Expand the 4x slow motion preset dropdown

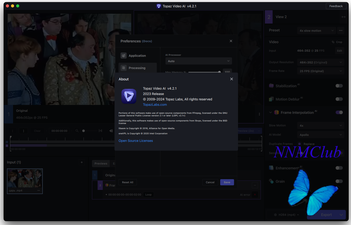[316, 31]
